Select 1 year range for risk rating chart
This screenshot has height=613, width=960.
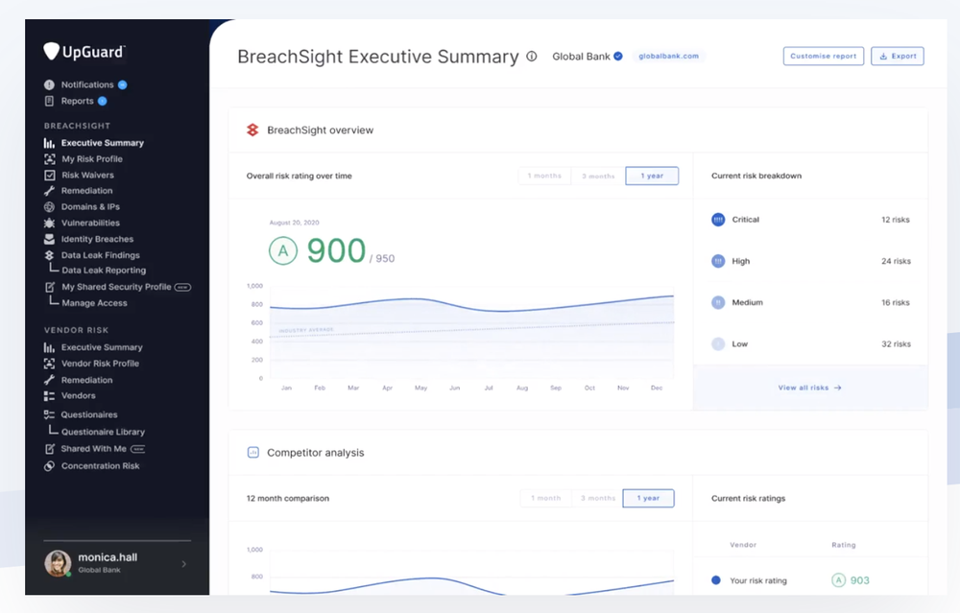coord(652,176)
